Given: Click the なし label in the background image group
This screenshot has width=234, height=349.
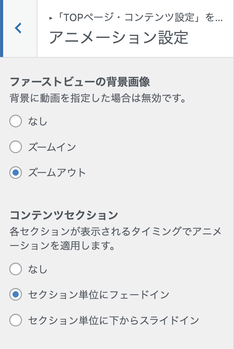Looking at the screenshot, I should [x=37, y=121].
